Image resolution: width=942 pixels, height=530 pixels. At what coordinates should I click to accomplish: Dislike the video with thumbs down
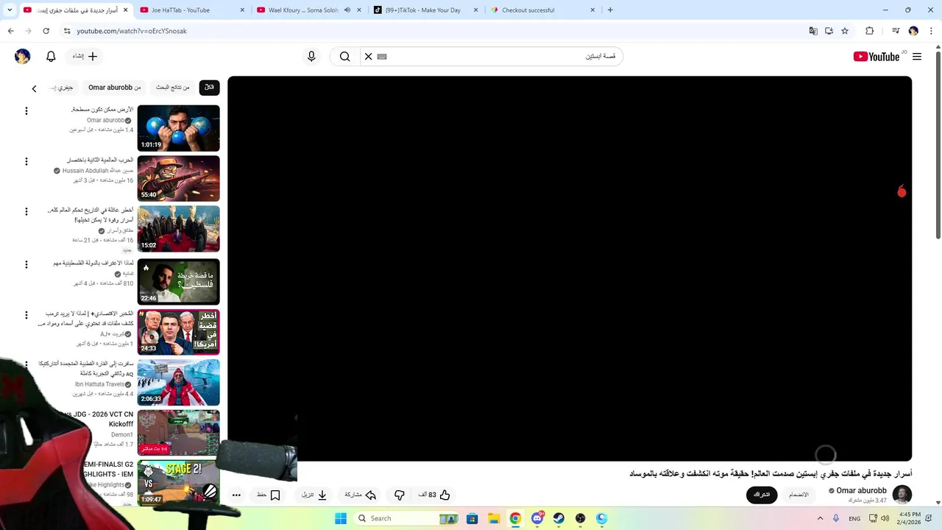pos(400,495)
